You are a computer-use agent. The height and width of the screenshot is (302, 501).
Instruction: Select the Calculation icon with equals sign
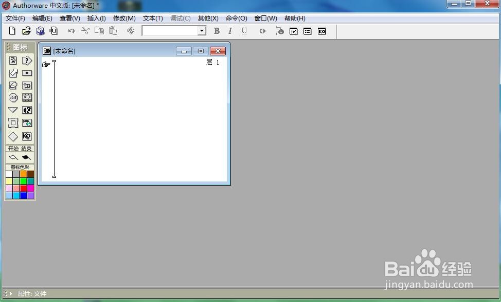pos(27,73)
